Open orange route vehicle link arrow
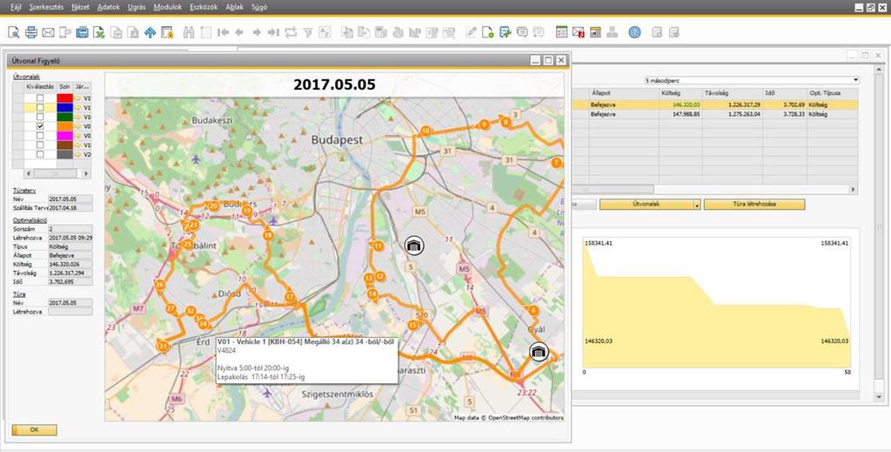This screenshot has width=891, height=452. pyautogui.click(x=79, y=126)
